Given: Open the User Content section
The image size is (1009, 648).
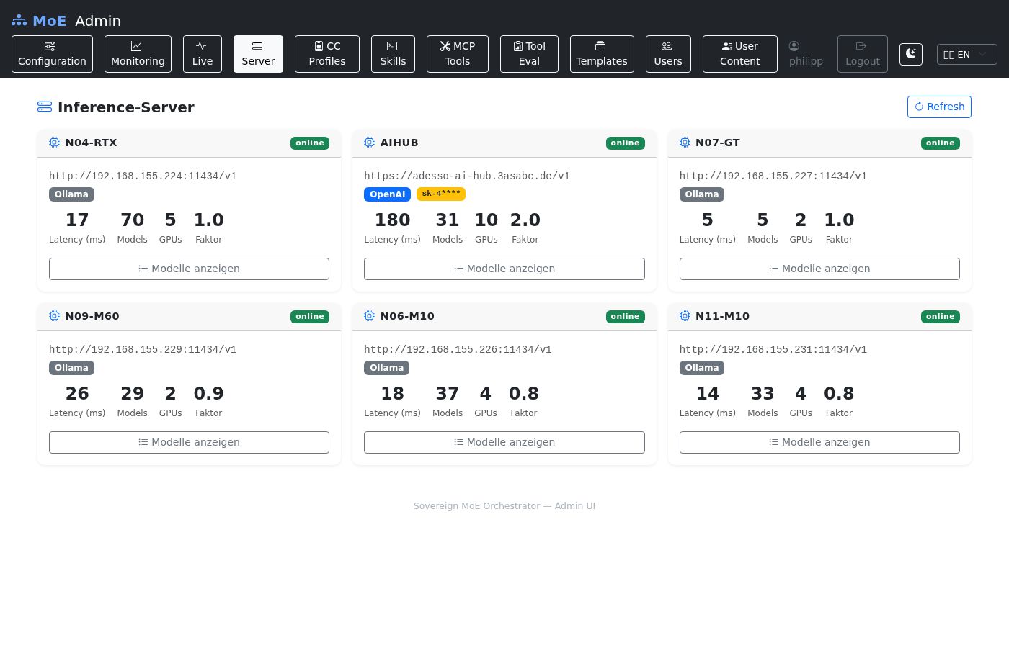Looking at the screenshot, I should (739, 54).
